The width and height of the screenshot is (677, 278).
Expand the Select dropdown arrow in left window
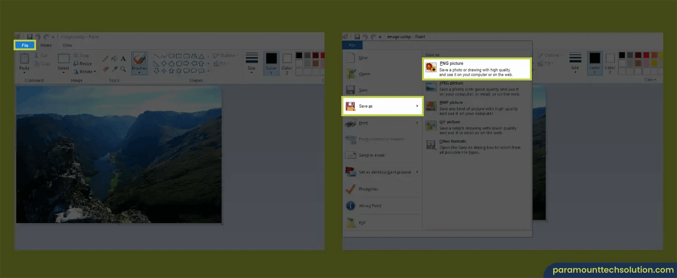[x=64, y=73]
